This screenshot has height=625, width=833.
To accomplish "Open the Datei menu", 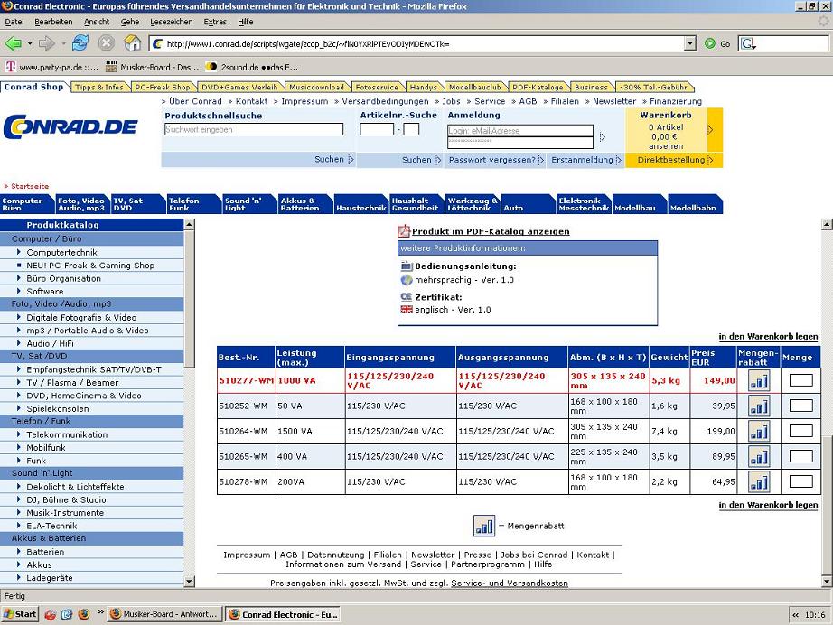I will point(14,22).
